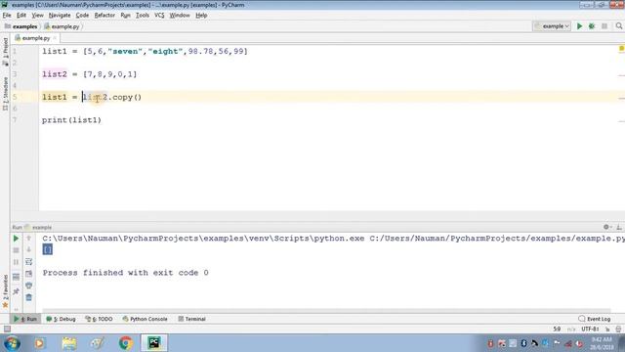The image size is (625, 352).
Task: Rerun the program in the Run panel
Action: point(16,239)
